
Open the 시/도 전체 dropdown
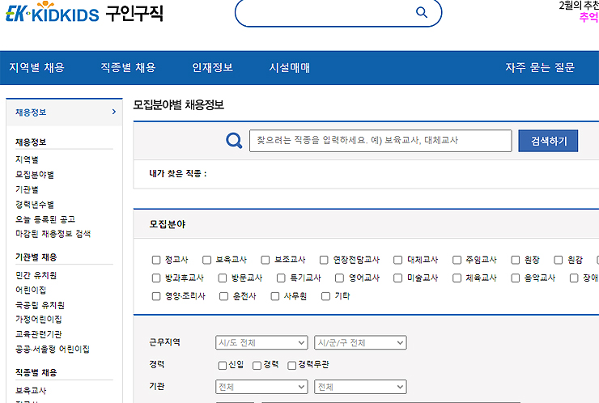261,342
